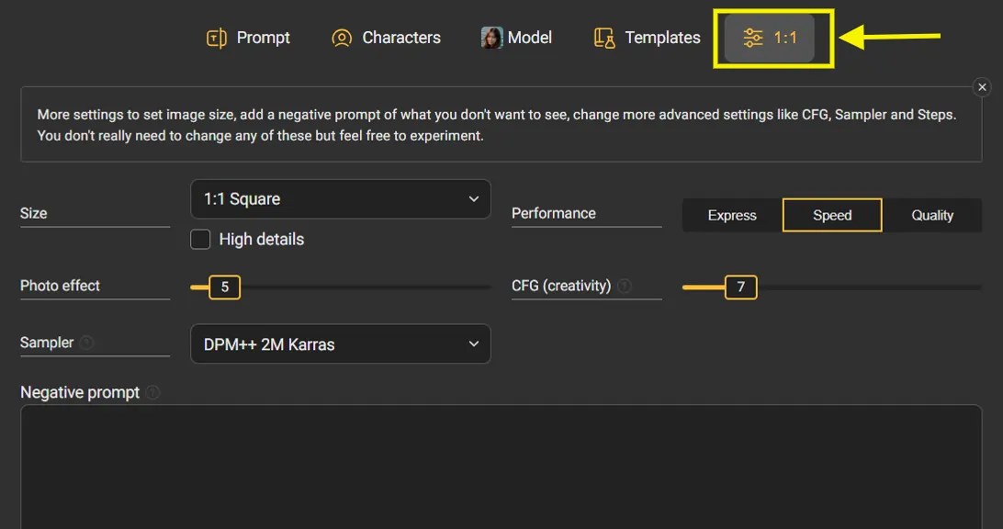Dismiss the settings hint banner
The height and width of the screenshot is (529, 1003).
click(981, 86)
